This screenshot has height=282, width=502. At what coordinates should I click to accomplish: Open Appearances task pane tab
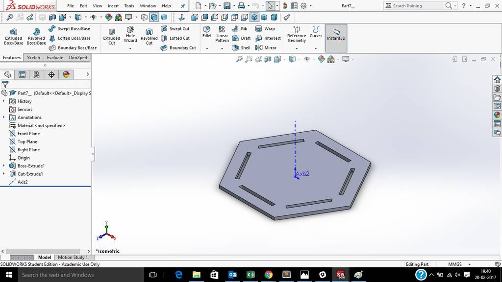coord(497,115)
